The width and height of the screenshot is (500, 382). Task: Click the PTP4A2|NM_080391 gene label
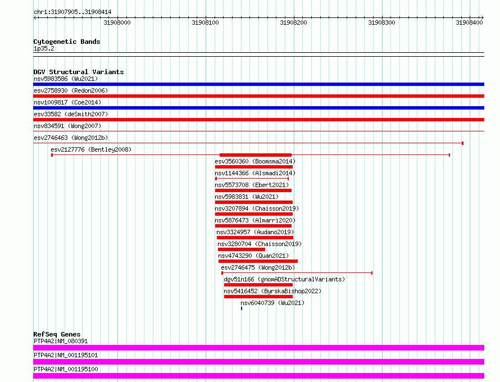pyautogui.click(x=61, y=341)
